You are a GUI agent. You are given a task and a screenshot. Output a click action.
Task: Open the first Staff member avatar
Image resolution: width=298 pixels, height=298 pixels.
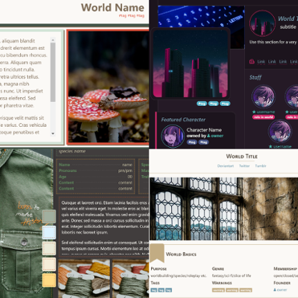click(x=263, y=96)
